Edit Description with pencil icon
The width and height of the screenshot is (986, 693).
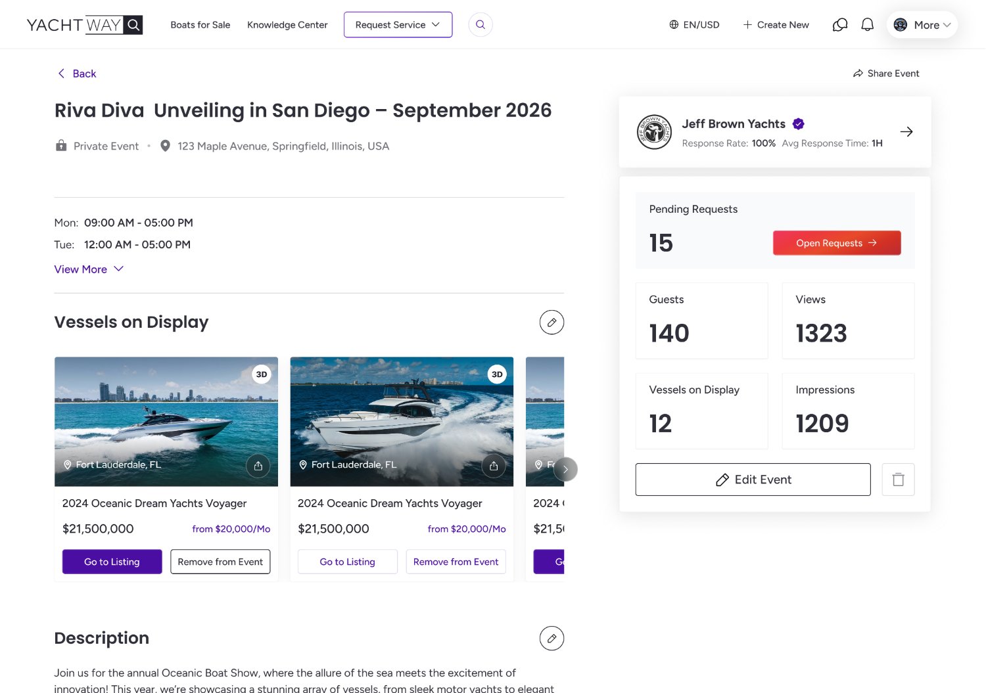point(552,638)
